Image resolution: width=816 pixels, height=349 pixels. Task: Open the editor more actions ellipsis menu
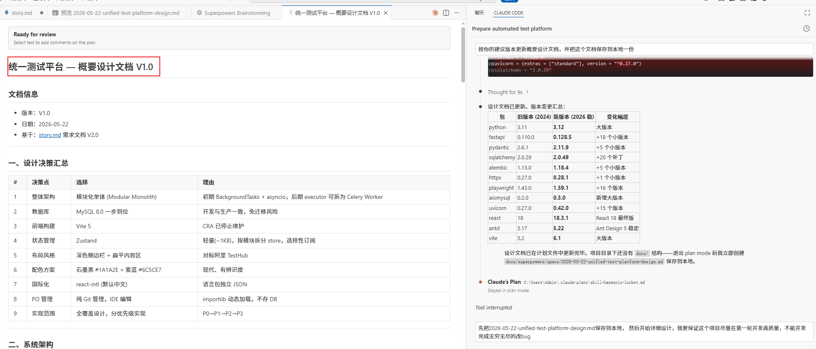457,13
